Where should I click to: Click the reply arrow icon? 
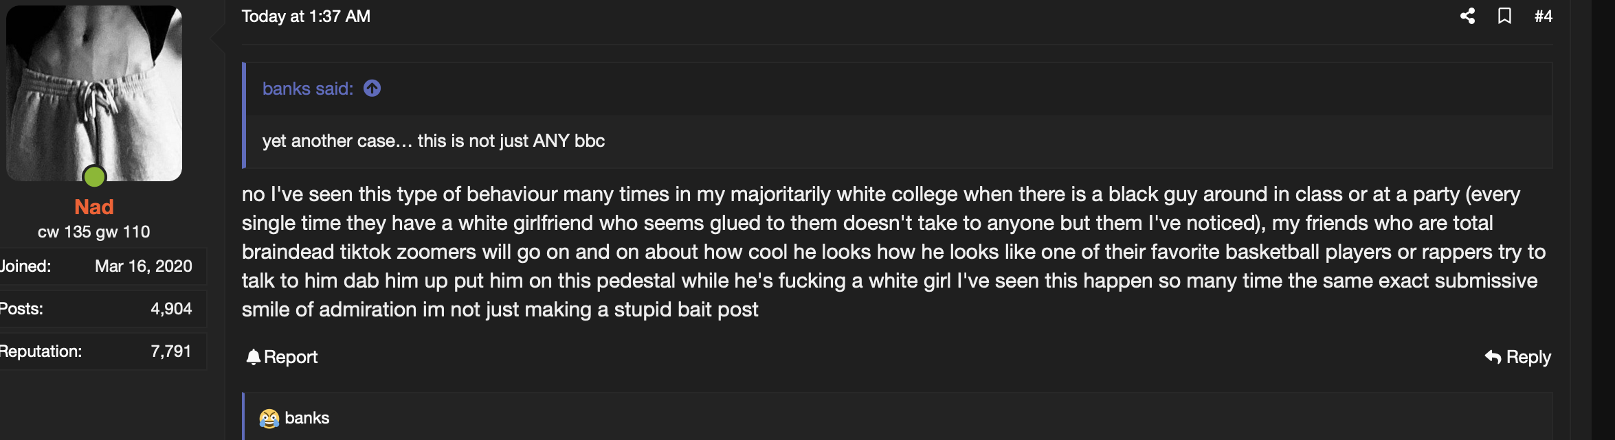(1493, 357)
